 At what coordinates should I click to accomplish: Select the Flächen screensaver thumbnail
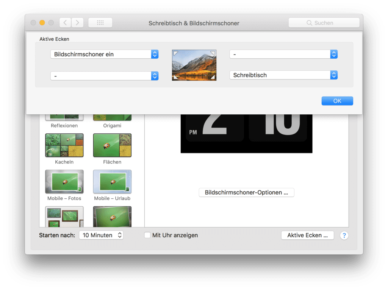click(x=112, y=145)
